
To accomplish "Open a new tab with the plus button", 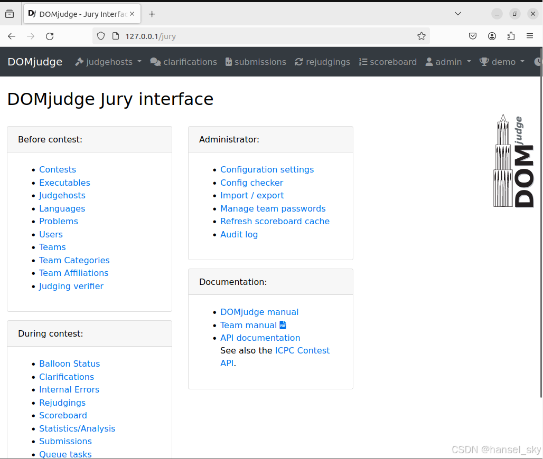I will click(x=152, y=14).
